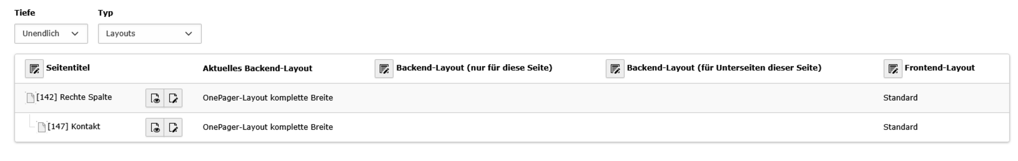Image resolution: width=1018 pixels, height=161 pixels.
Task: Click the Frontend-Layout header text
Action: point(940,68)
